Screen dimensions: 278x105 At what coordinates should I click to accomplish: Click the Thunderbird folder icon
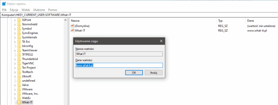pyautogui.click(x=19, y=59)
